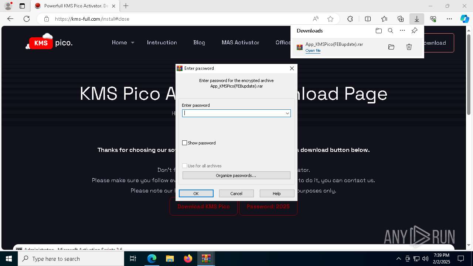Open the MAS Activator menu item
This screenshot has height=266, width=473.
click(240, 42)
